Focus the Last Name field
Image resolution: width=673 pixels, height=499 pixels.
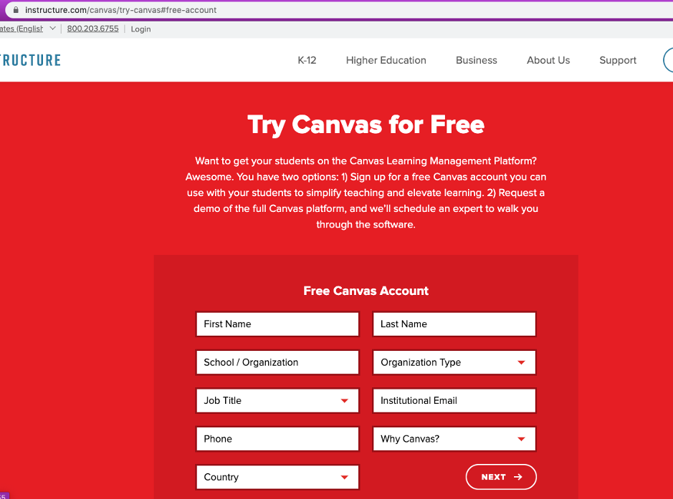454,324
